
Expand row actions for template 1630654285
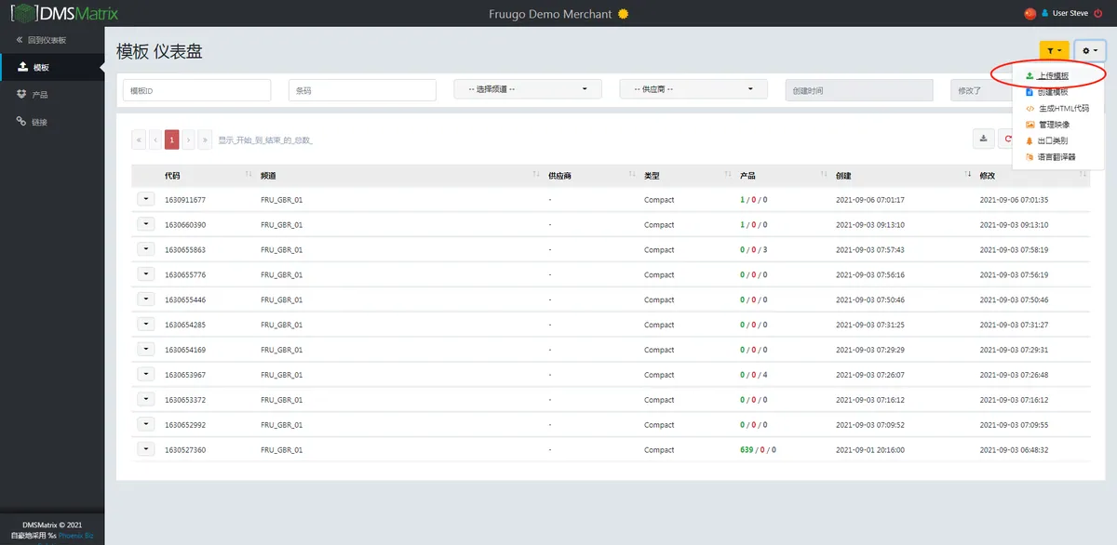click(x=145, y=324)
